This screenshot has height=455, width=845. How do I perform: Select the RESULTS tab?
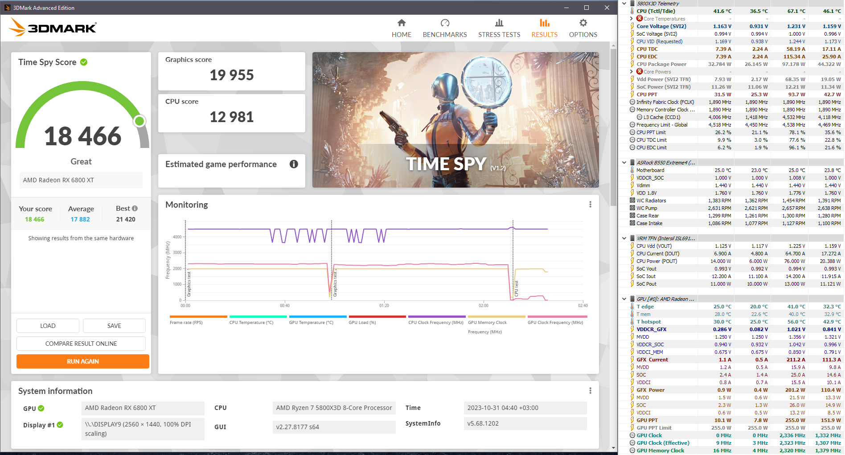tap(545, 28)
